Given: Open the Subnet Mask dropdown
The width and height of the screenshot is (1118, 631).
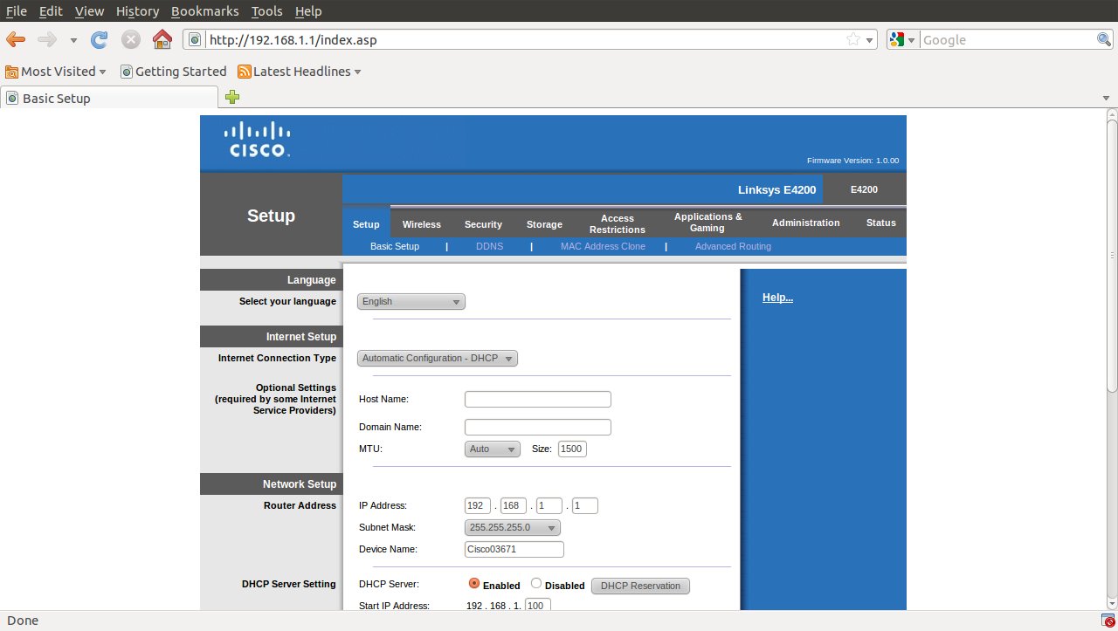Looking at the screenshot, I should pos(513,528).
